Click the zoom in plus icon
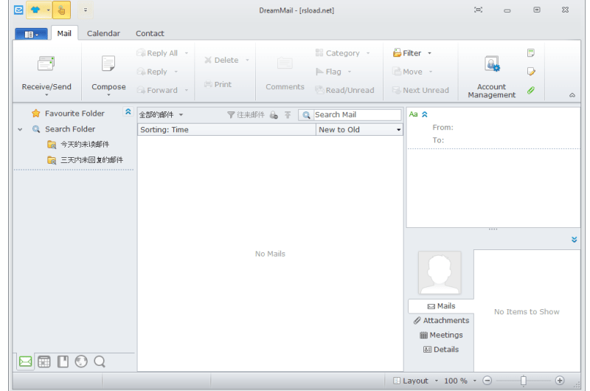Image resolution: width=590 pixels, height=391 pixels. click(x=560, y=381)
